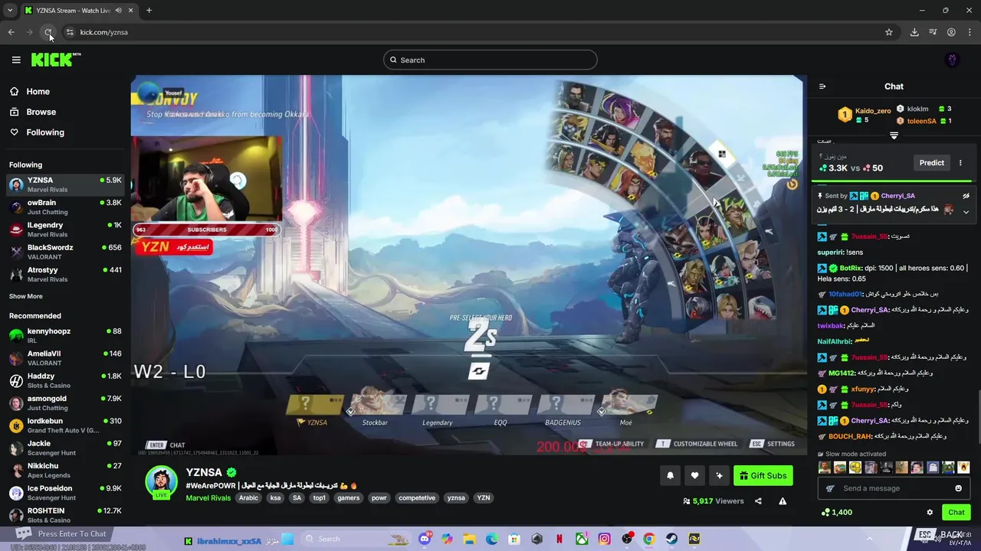Click the first quick emote in chat
The width and height of the screenshot is (981, 551).
pyautogui.click(x=825, y=467)
